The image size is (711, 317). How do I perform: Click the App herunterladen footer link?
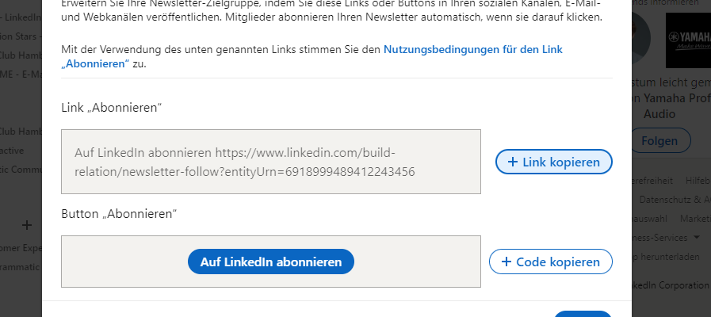click(x=667, y=256)
